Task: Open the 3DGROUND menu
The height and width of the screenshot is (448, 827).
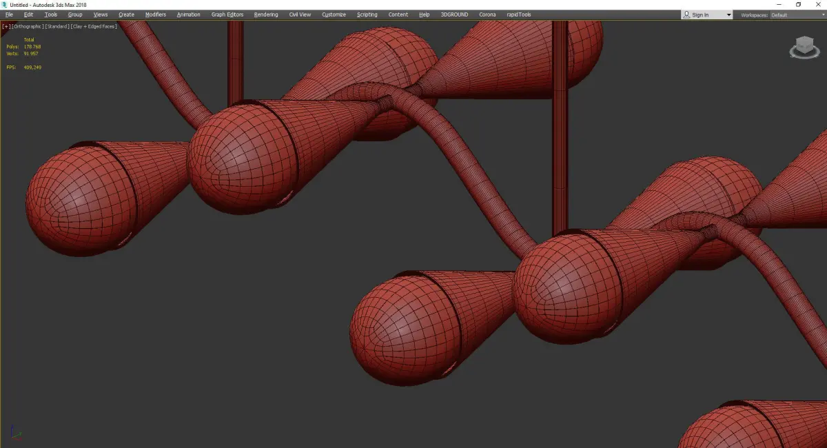Action: click(x=455, y=14)
